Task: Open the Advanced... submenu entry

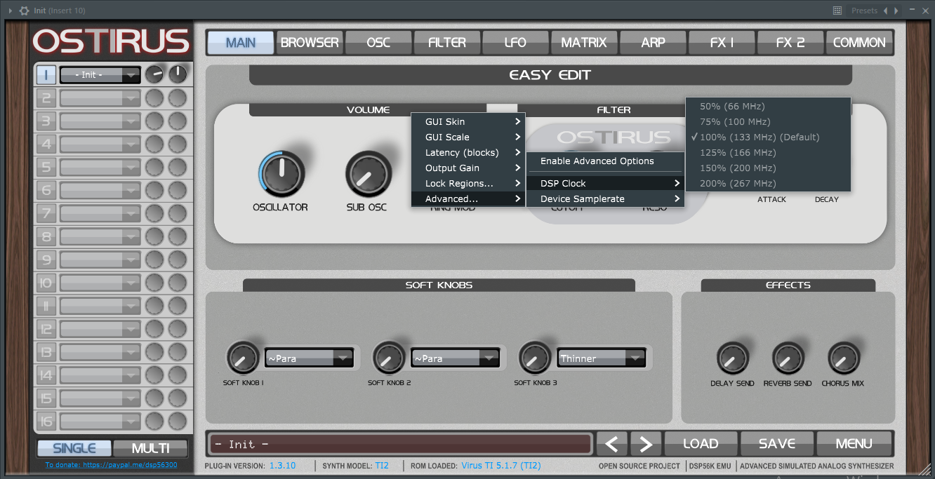Action: tap(468, 198)
